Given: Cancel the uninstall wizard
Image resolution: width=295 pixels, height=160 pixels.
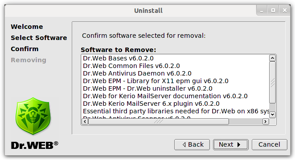Looking at the screenshot, I should (x=270, y=144).
